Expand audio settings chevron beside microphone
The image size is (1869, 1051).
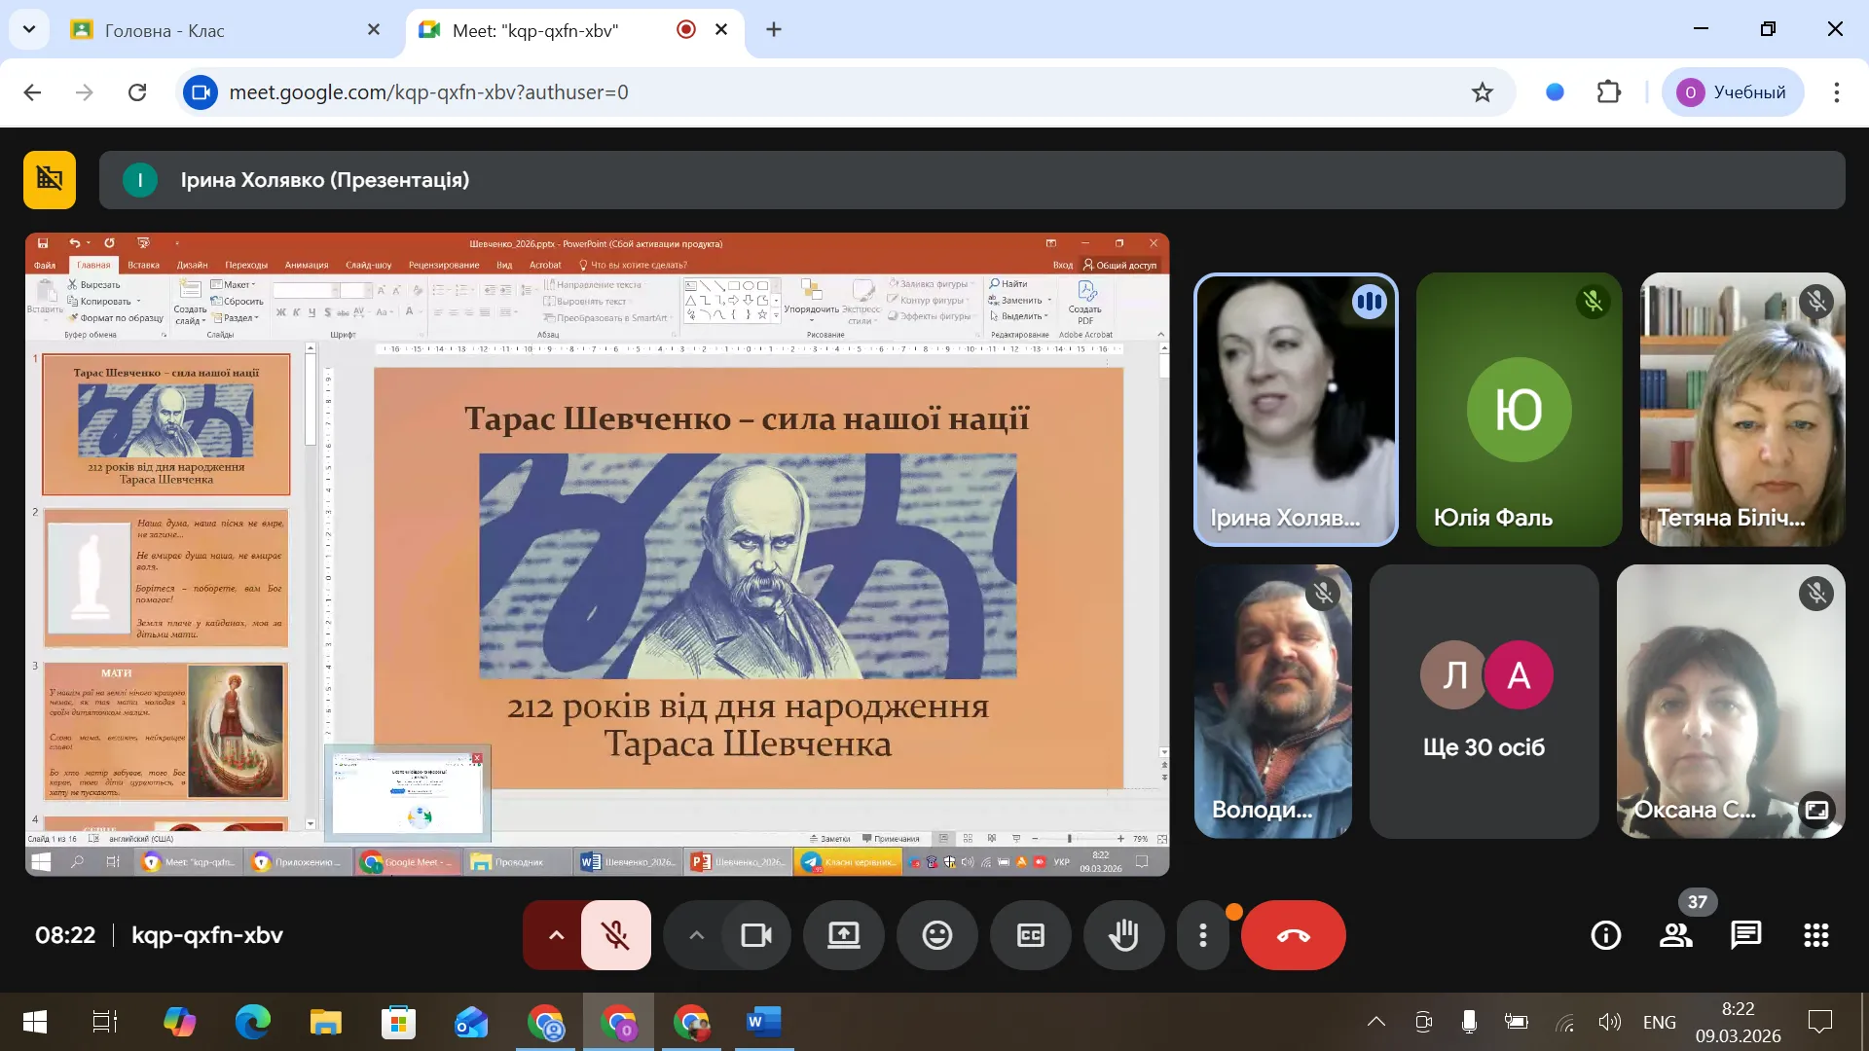coord(556,935)
